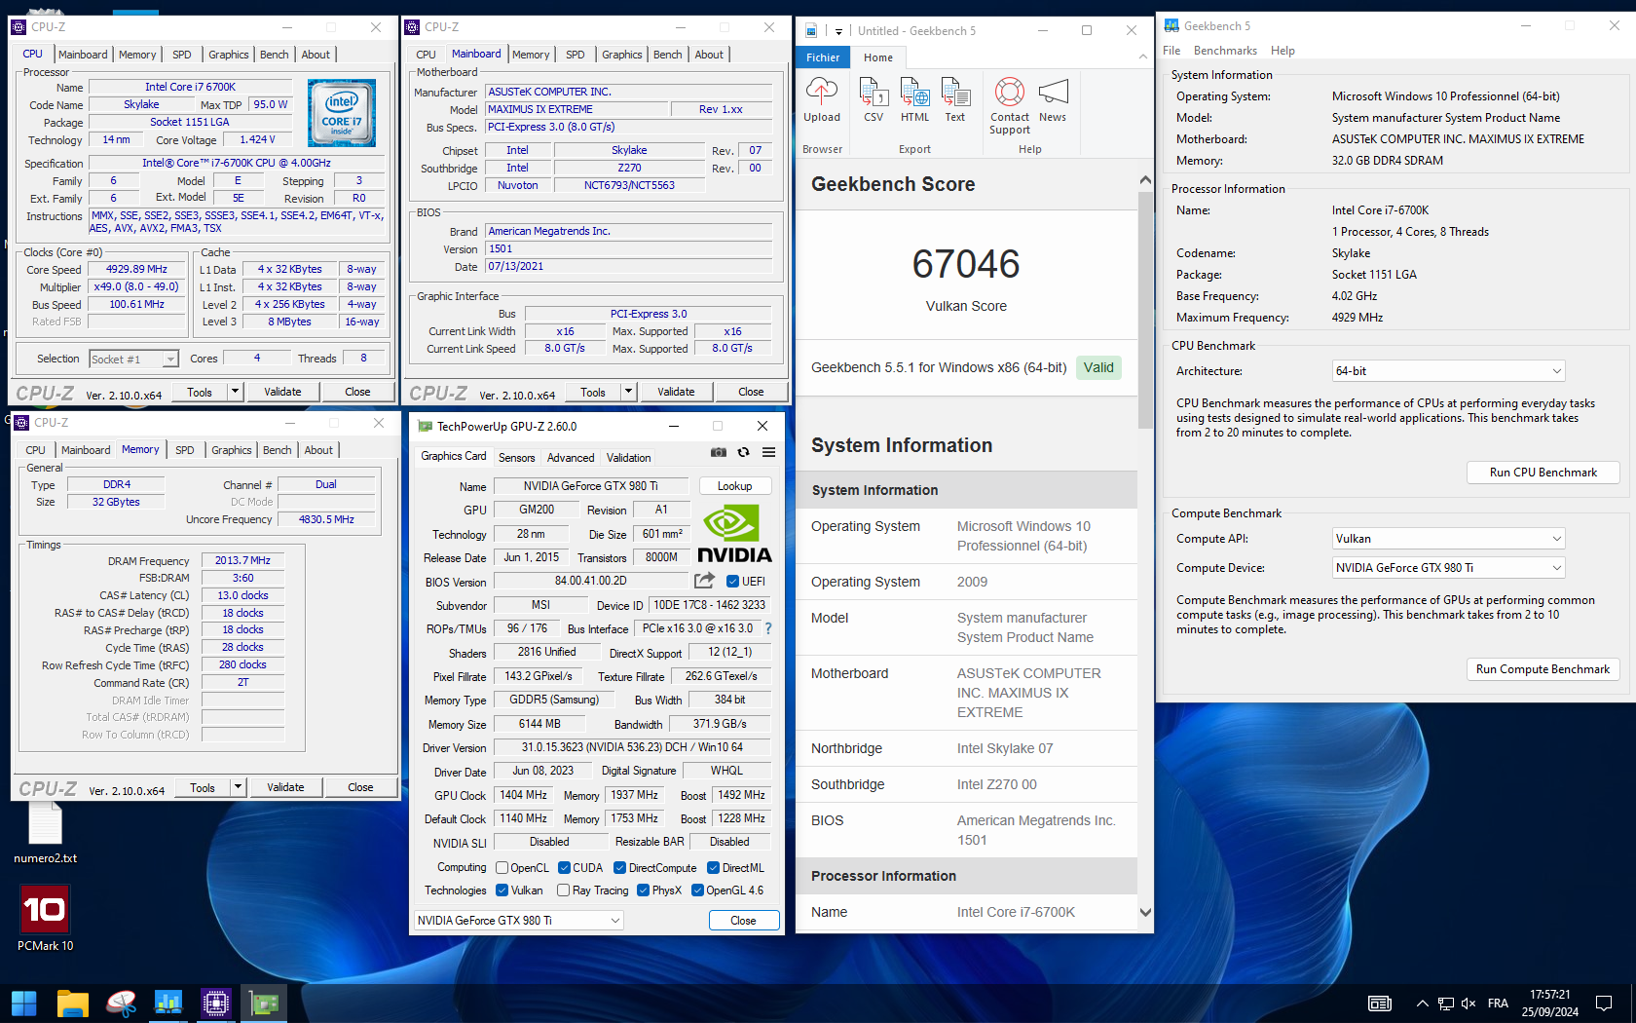Toggle the PhysX checkbox
The height and width of the screenshot is (1023, 1636).
[x=643, y=890]
